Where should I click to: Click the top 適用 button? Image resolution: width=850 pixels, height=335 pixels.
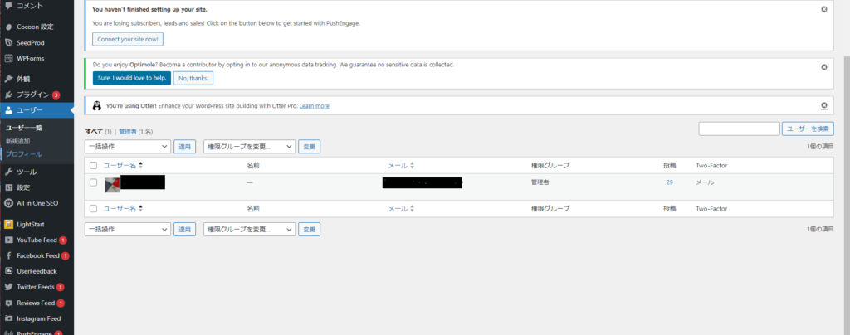(184, 146)
